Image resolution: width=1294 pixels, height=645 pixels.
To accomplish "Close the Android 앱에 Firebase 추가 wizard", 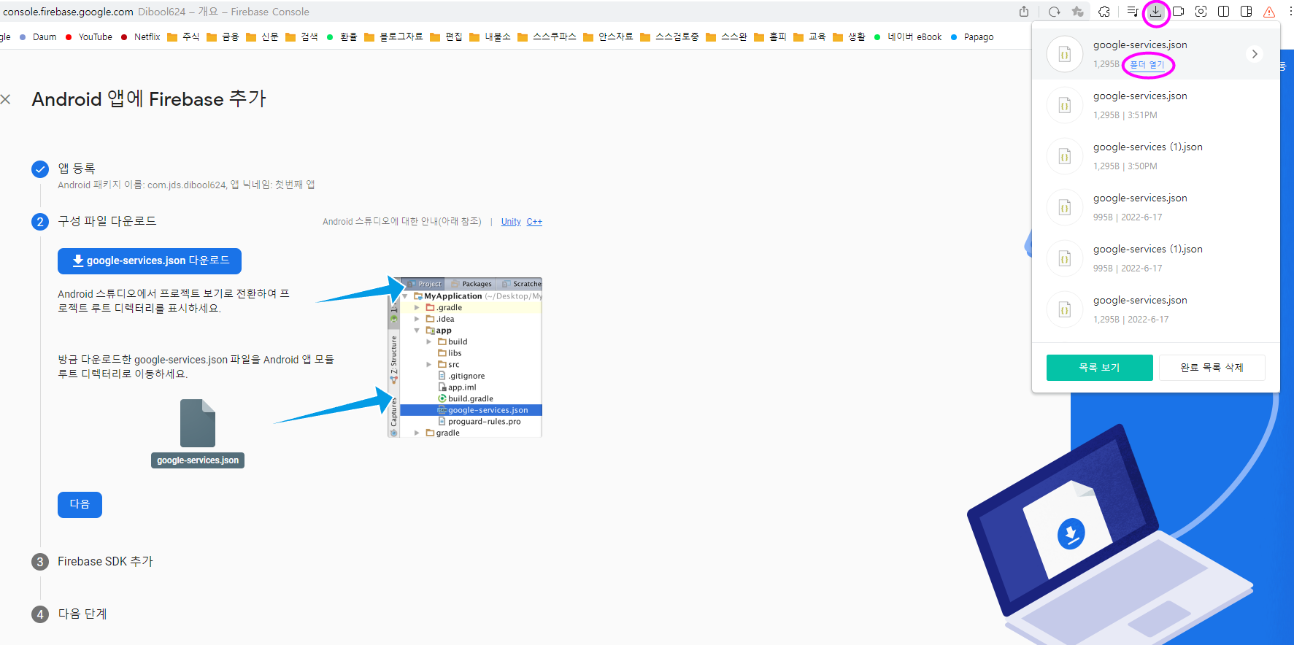I will pyautogui.click(x=6, y=99).
